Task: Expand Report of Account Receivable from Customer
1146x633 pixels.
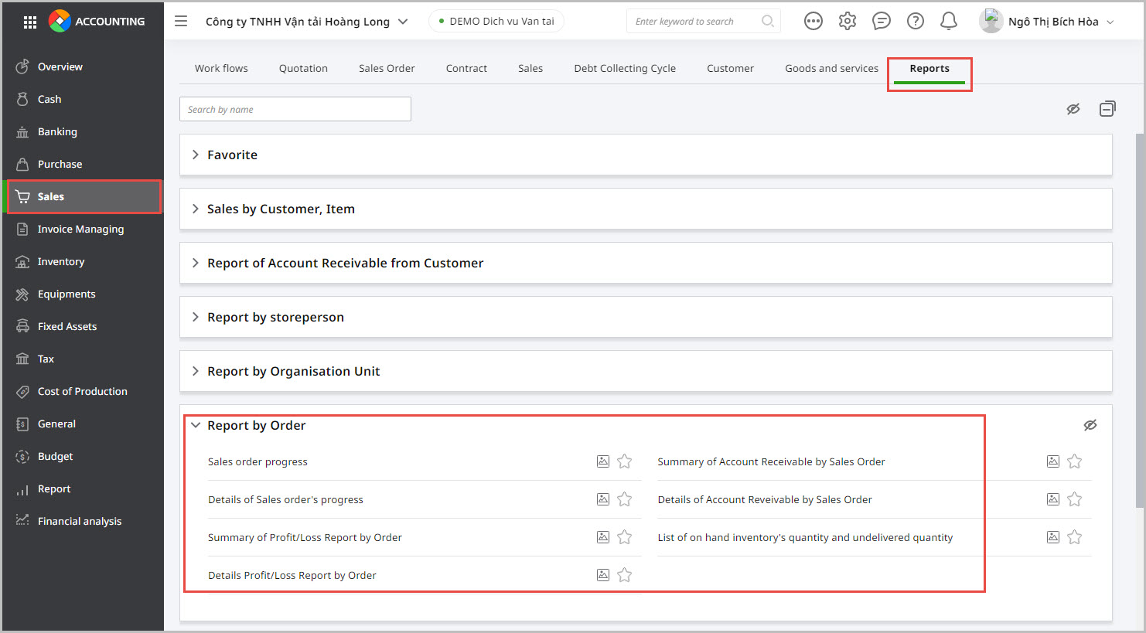Action: pyautogui.click(x=345, y=263)
